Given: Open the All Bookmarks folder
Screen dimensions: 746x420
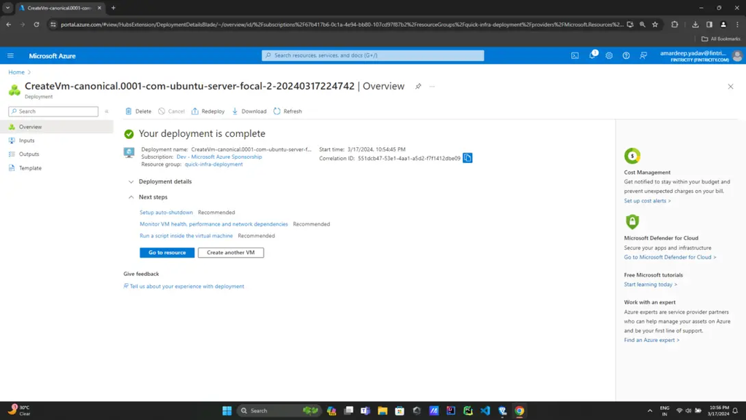Looking at the screenshot, I should click(721, 39).
